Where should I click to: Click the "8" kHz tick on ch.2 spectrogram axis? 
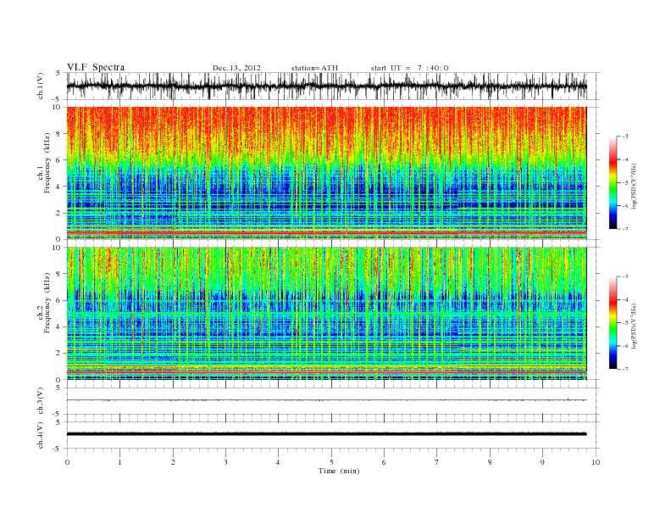click(59, 274)
